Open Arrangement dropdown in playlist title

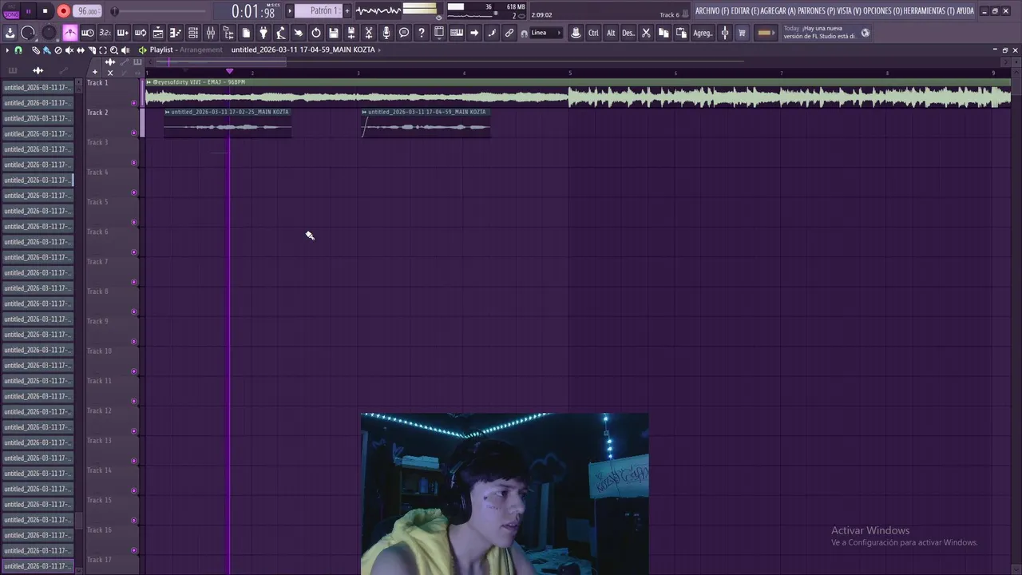[200, 50]
